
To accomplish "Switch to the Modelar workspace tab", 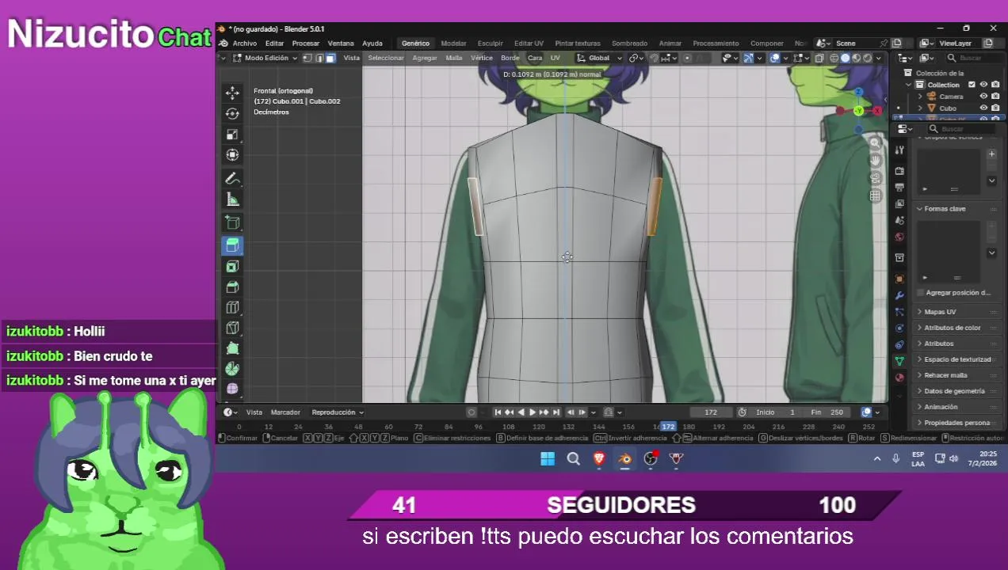I will [453, 44].
